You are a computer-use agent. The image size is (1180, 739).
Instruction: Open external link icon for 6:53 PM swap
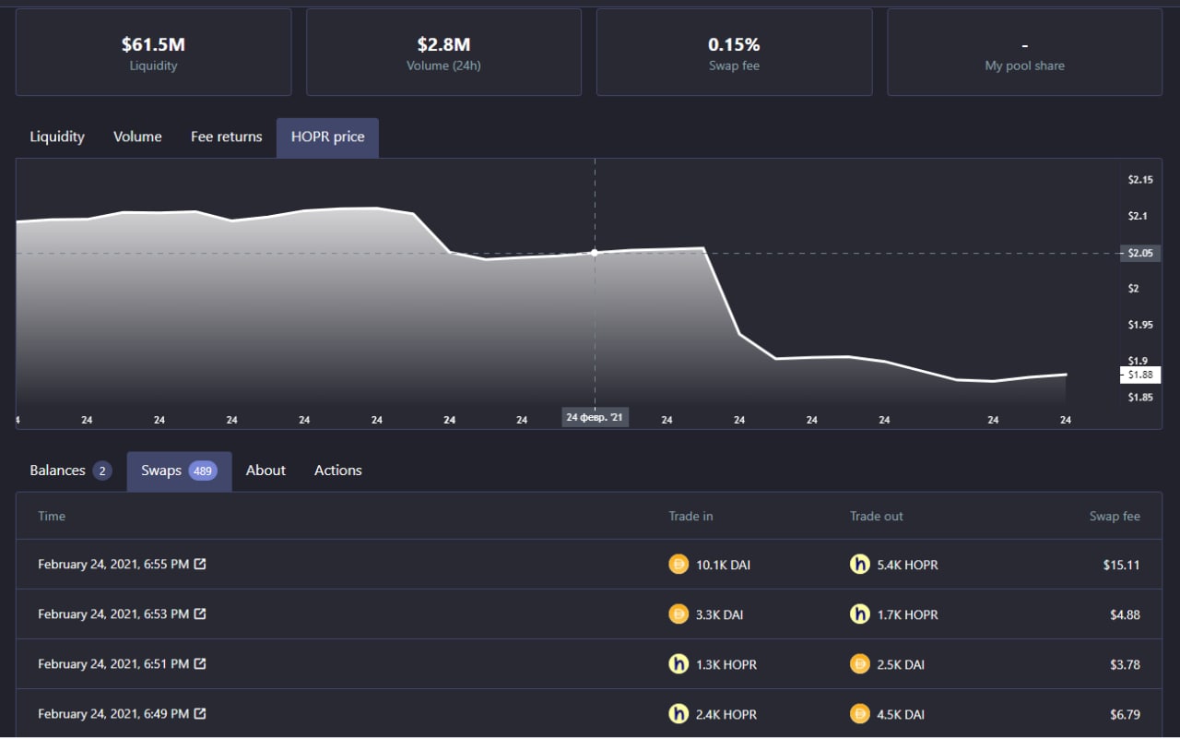coord(200,614)
